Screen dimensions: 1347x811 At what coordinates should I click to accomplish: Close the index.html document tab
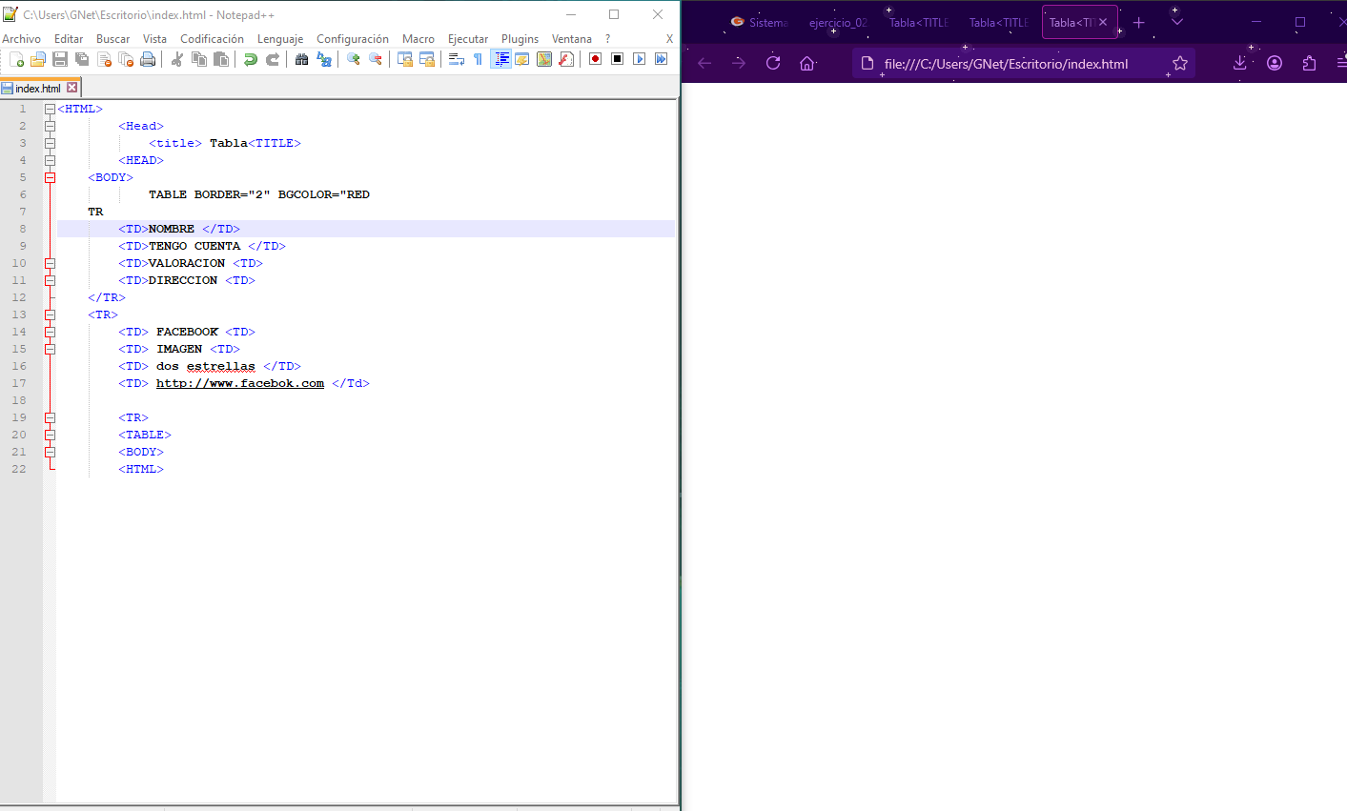coord(71,88)
